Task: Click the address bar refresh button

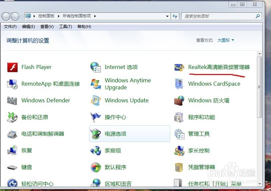Action: click(x=175, y=16)
